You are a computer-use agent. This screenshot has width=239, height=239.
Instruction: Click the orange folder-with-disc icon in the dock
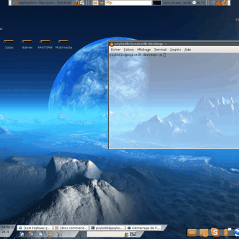click(x=204, y=232)
